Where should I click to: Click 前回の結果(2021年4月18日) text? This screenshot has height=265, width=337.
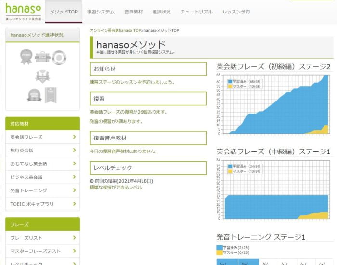point(124,181)
